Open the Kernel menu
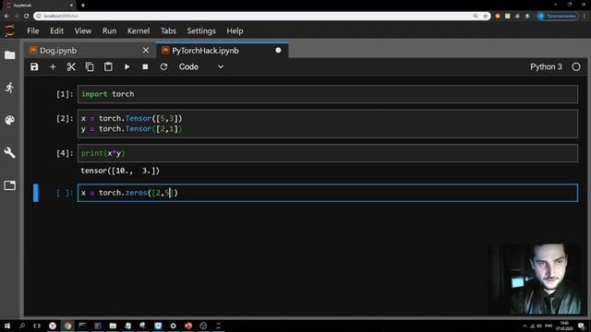 coord(139,30)
